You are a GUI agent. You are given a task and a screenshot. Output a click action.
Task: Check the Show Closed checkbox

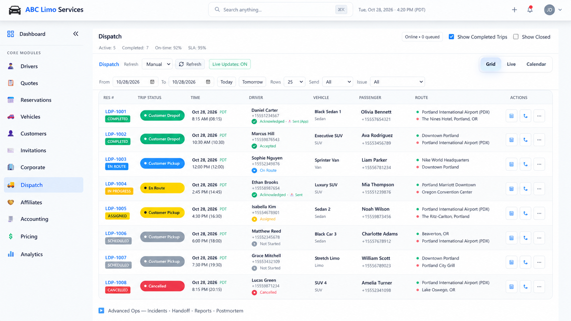[x=516, y=37]
